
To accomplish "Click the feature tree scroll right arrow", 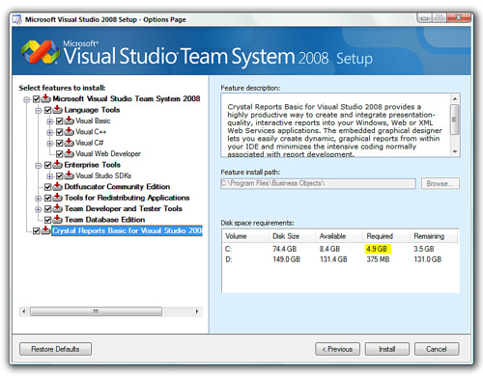I will 197,311.
